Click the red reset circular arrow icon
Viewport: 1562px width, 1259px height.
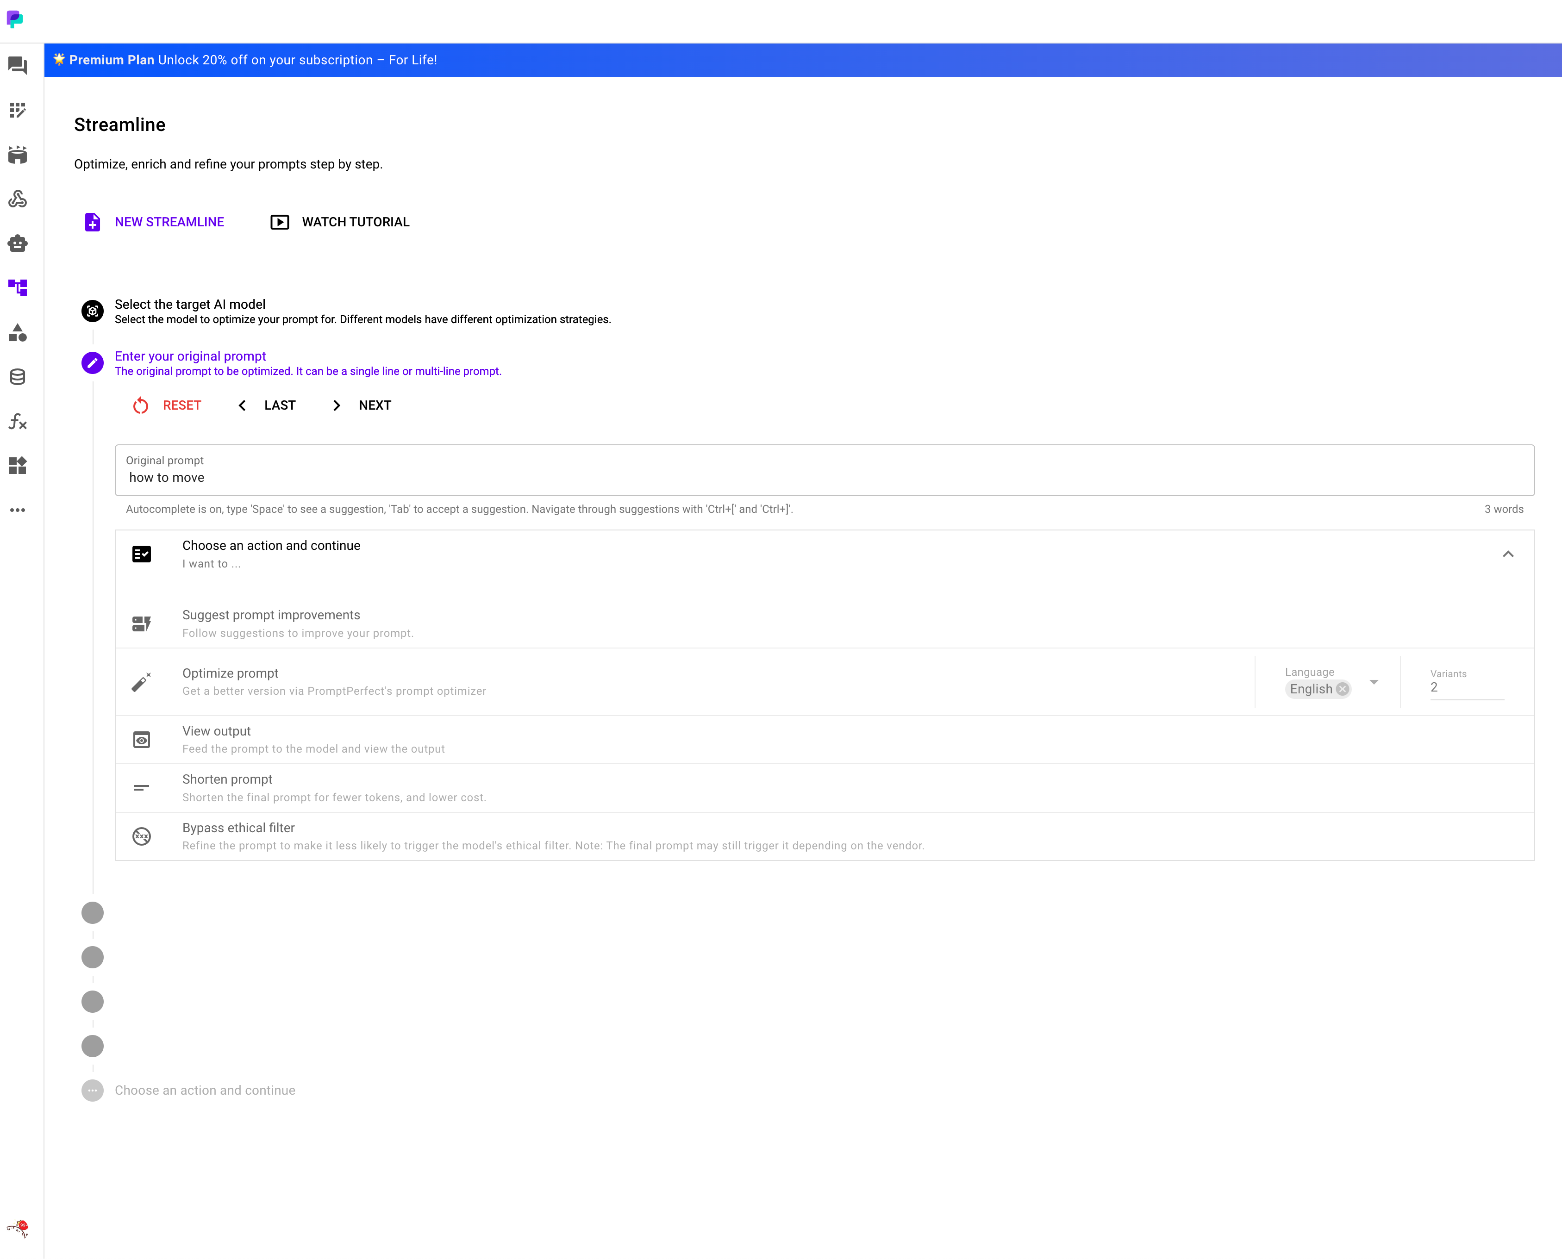coord(141,405)
